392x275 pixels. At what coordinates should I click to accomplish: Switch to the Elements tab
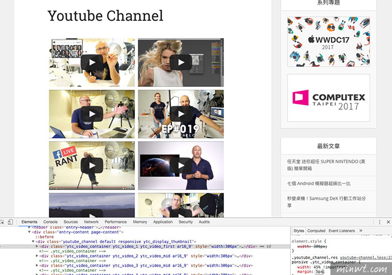[x=29, y=222]
